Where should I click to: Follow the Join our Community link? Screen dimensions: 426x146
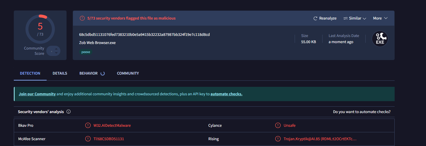pos(37,94)
